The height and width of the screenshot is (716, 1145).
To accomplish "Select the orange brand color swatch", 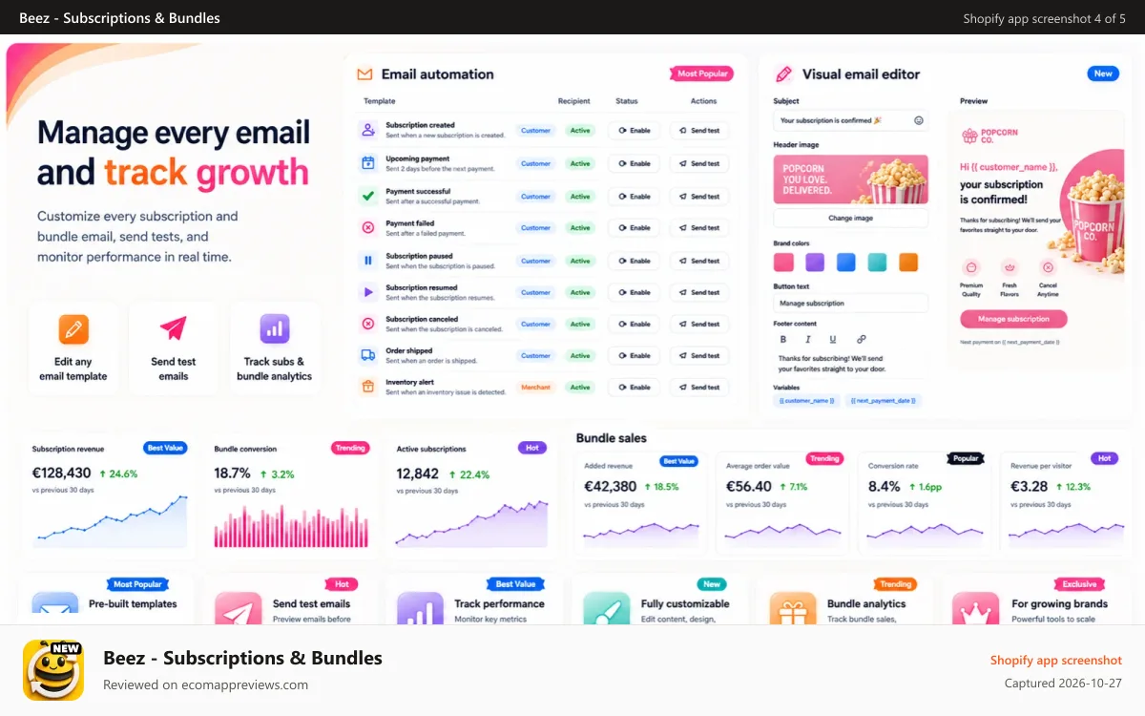I will click(908, 263).
